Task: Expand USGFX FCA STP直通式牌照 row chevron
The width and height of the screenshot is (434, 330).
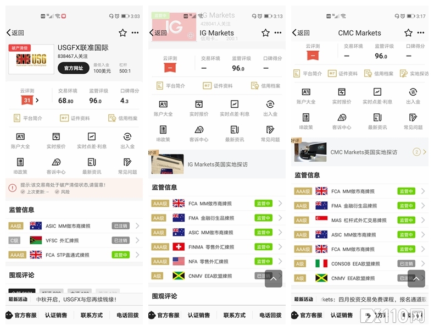Action: (137, 255)
